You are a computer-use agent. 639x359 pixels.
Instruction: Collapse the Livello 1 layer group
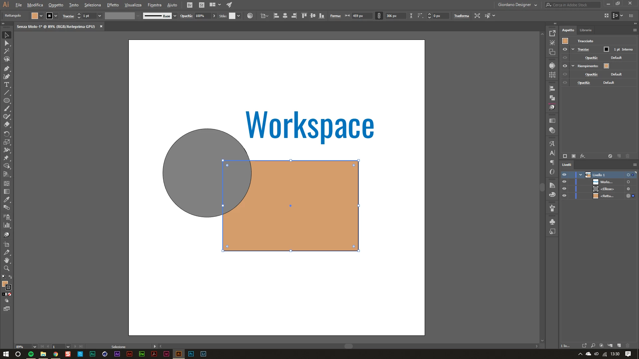point(580,175)
